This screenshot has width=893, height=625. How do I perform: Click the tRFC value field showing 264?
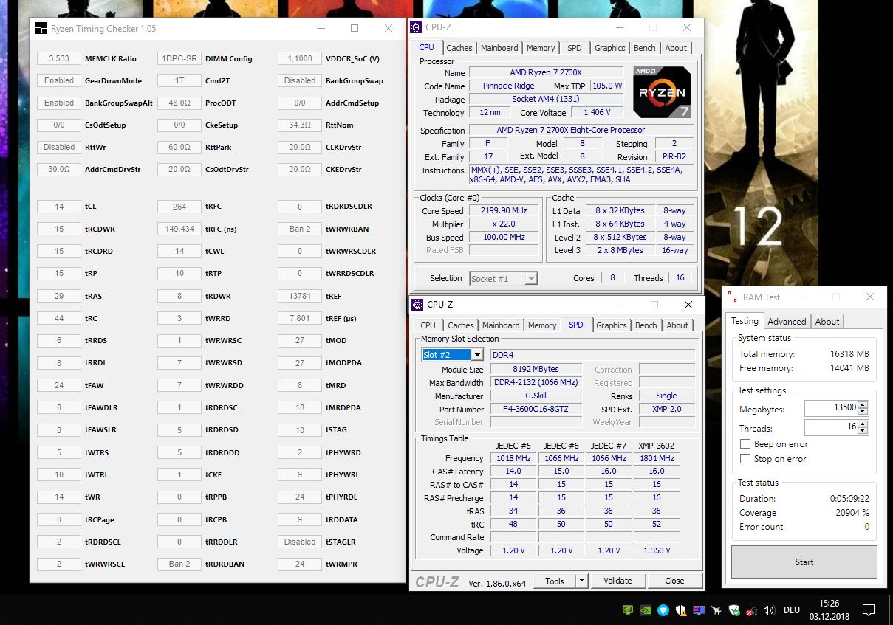[179, 207]
